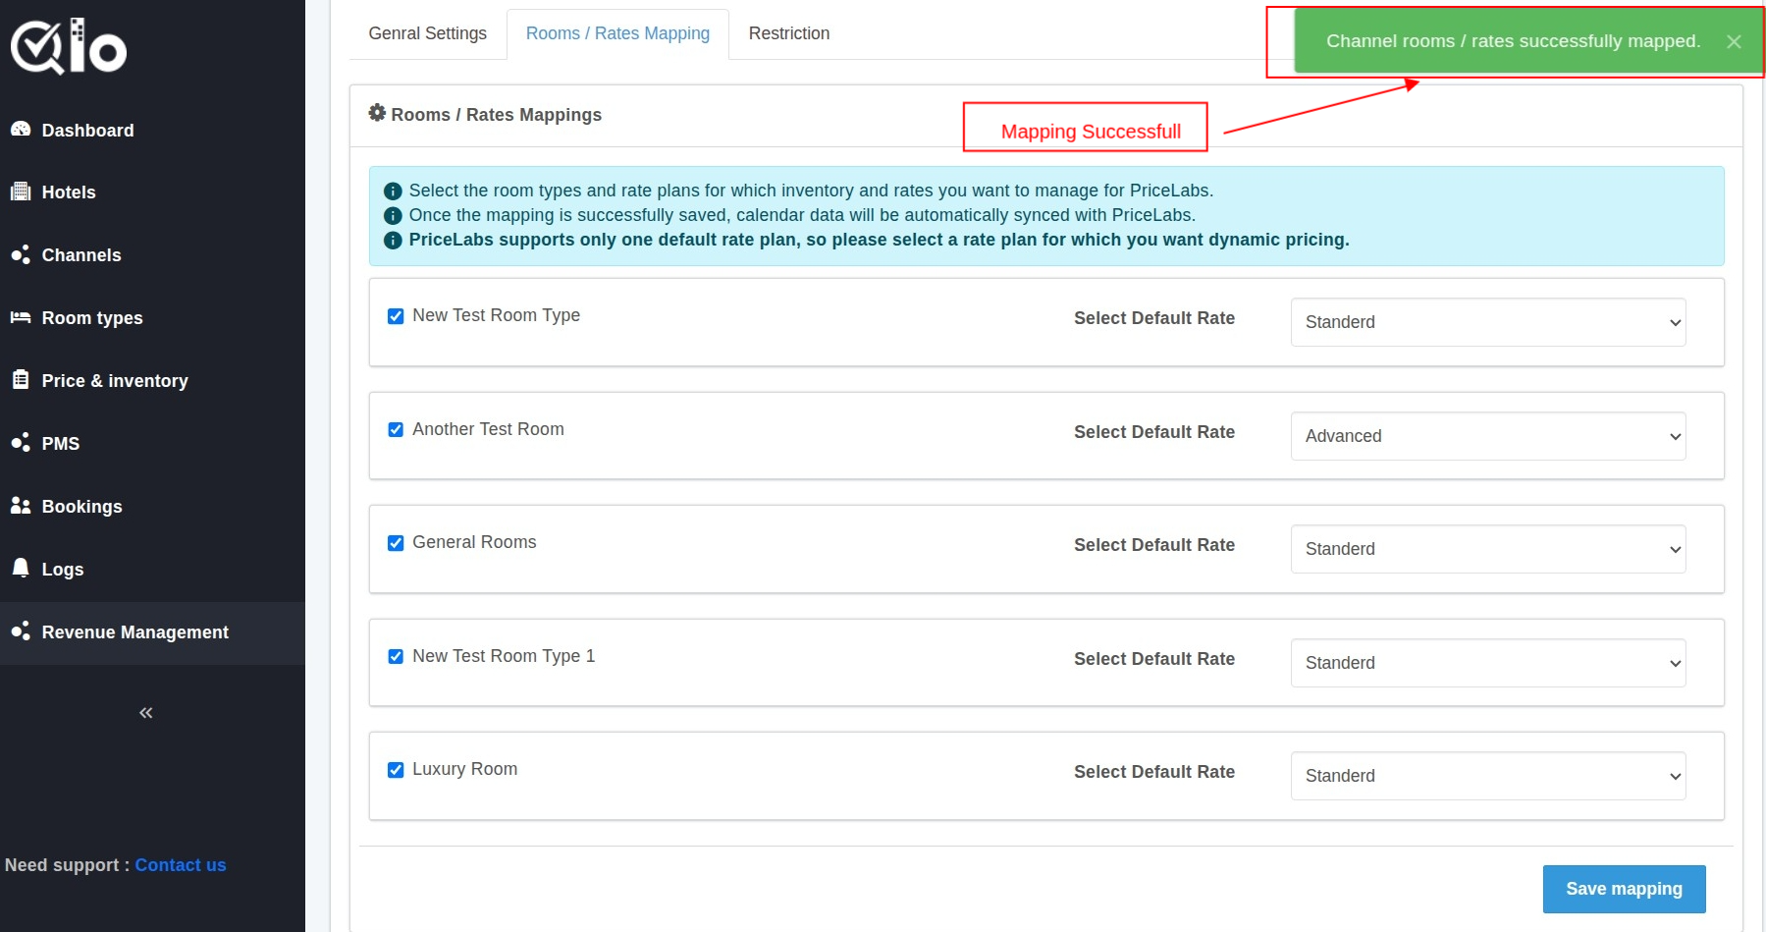
Task: Toggle the Another Test Room checkbox
Action: coord(396,430)
